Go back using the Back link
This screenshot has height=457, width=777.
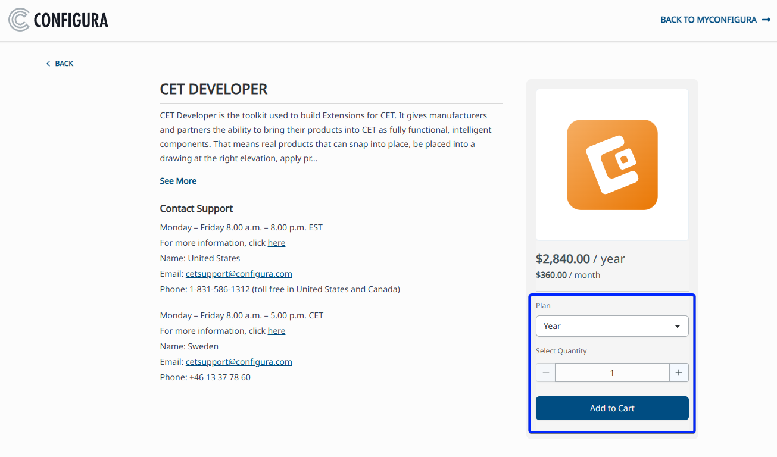60,64
